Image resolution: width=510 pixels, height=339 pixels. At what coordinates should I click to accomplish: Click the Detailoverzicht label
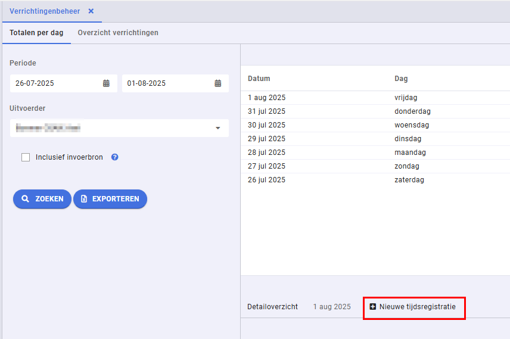point(272,306)
